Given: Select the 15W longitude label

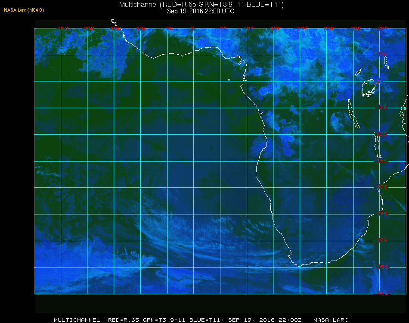Looking at the screenshot, I should tap(115, 28).
